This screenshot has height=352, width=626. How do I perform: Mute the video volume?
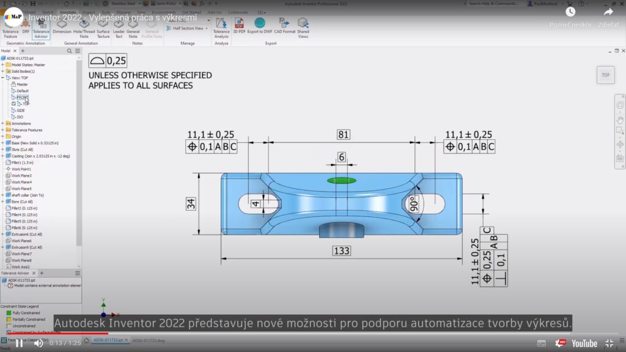[39, 343]
